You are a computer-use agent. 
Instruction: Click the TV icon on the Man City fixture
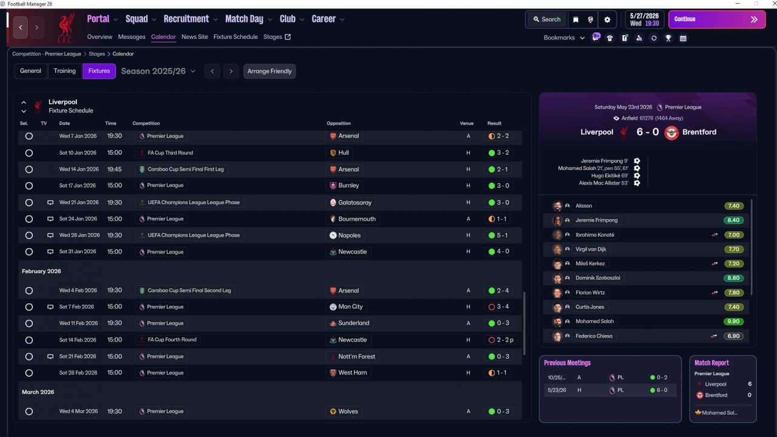50,307
